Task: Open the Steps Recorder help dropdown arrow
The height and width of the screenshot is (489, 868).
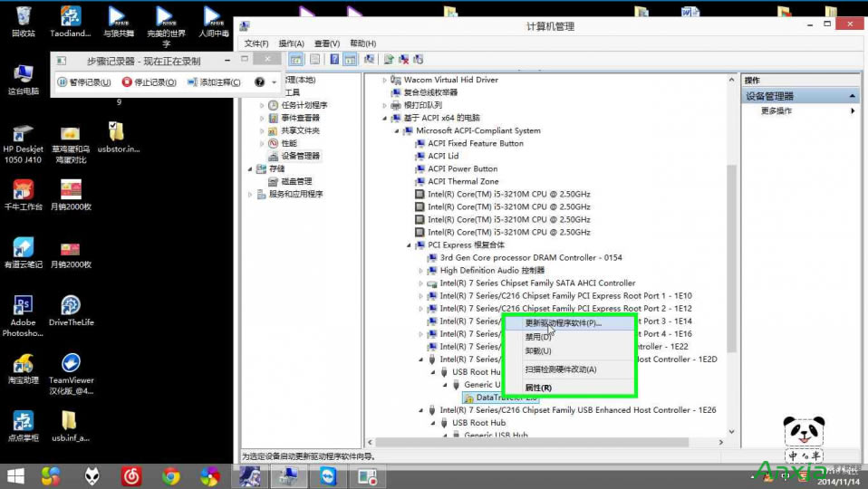Action: (274, 82)
